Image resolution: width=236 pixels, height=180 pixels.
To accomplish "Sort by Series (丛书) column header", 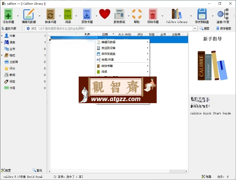I will pyautogui.click(x=163, y=34).
